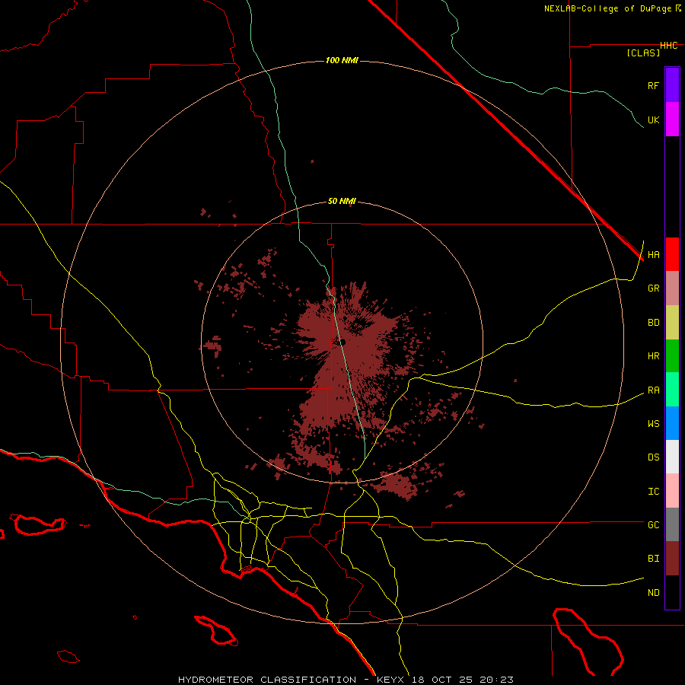Click the '50 NMI' range ring label
This screenshot has height=685, width=685.
(x=342, y=201)
